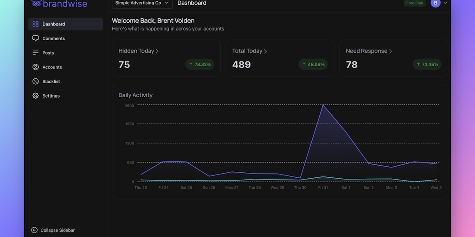Click the Total Today value 489
Screen dimensions: 475x237
pos(241,65)
